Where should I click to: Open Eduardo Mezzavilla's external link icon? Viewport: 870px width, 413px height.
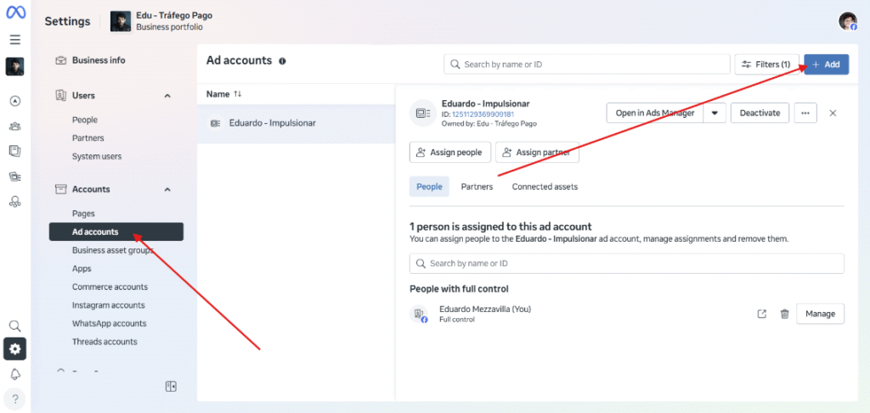coord(762,314)
